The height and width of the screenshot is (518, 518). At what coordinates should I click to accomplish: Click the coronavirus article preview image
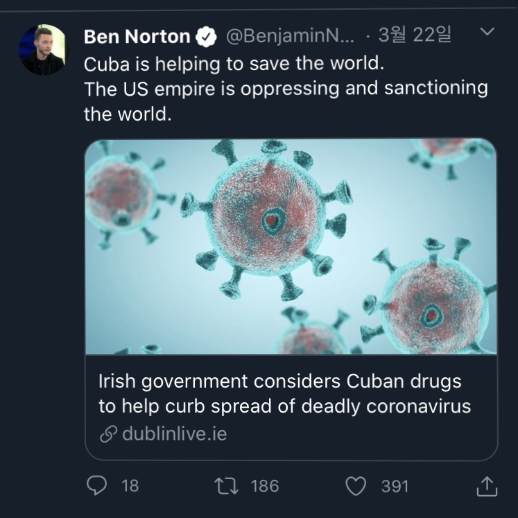tap(291, 246)
